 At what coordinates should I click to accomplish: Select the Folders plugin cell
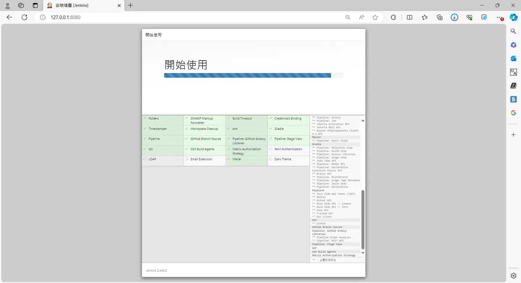tap(163, 120)
